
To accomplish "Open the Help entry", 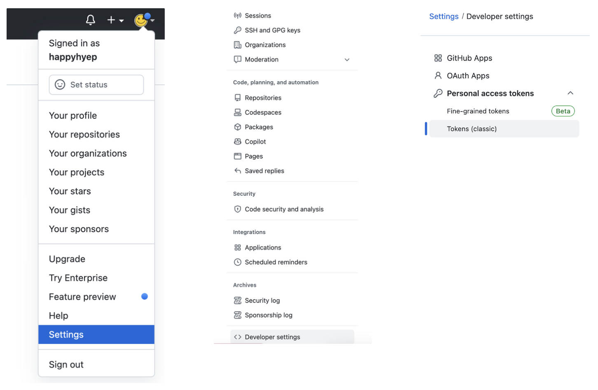I will pos(58,316).
